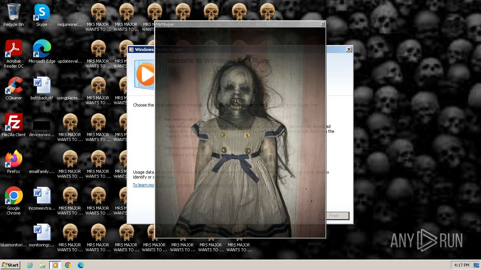481x270 pixels.
Task: Launch Firefox from the desktop
Action: tap(14, 162)
